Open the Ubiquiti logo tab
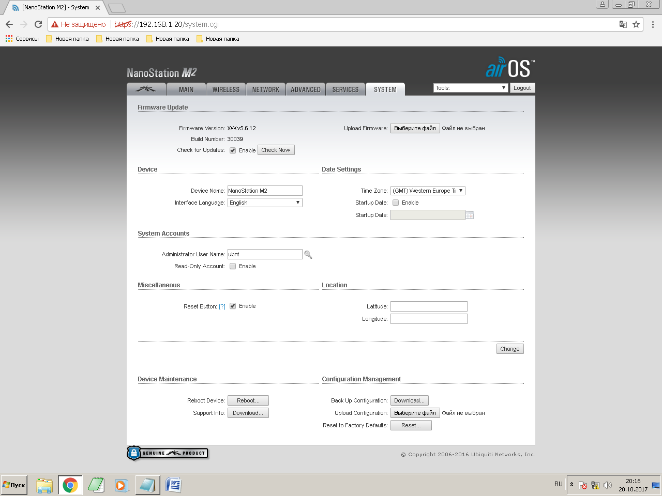The height and width of the screenshot is (496, 662). pyautogui.click(x=146, y=89)
